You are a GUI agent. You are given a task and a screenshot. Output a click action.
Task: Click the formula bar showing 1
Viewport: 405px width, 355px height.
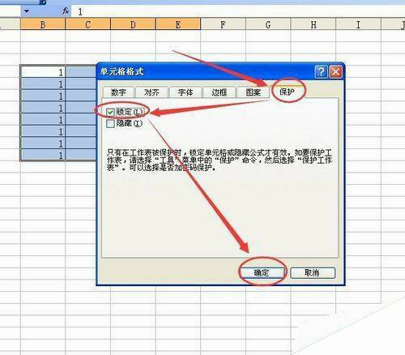pos(237,12)
